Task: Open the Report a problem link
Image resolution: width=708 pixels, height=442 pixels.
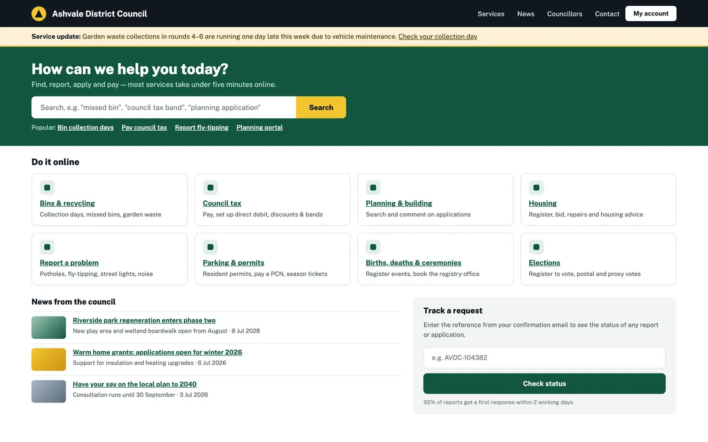Action: tap(69, 263)
